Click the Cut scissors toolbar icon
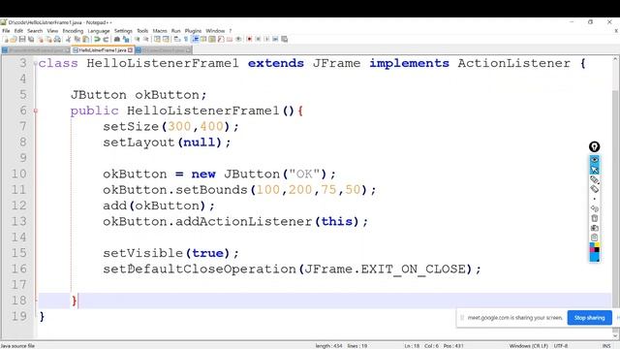This screenshot has width=620, height=349. [68, 39]
